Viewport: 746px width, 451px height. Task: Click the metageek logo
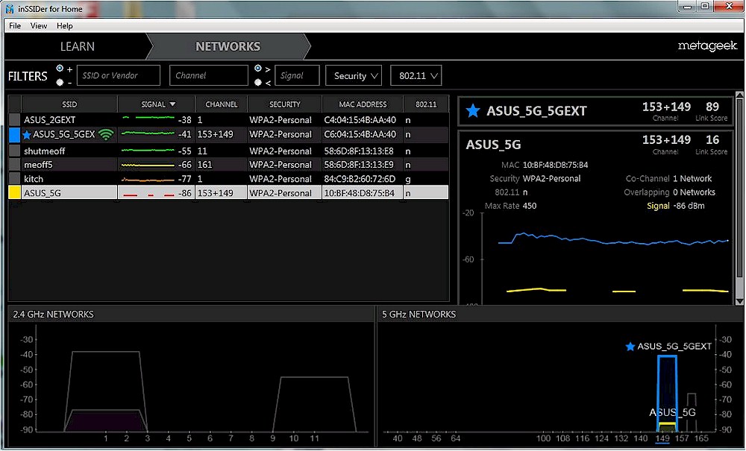pyautogui.click(x=707, y=46)
